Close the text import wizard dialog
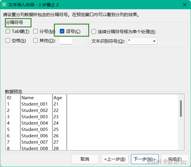The width and height of the screenshot is (191, 167). click(185, 5)
